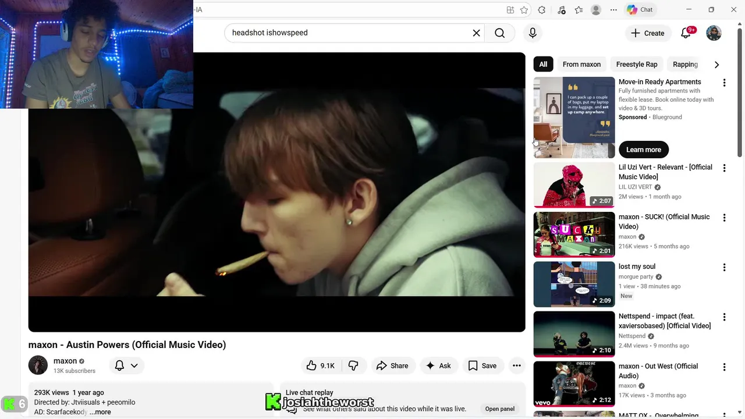Select the All filter chip

pyautogui.click(x=543, y=65)
